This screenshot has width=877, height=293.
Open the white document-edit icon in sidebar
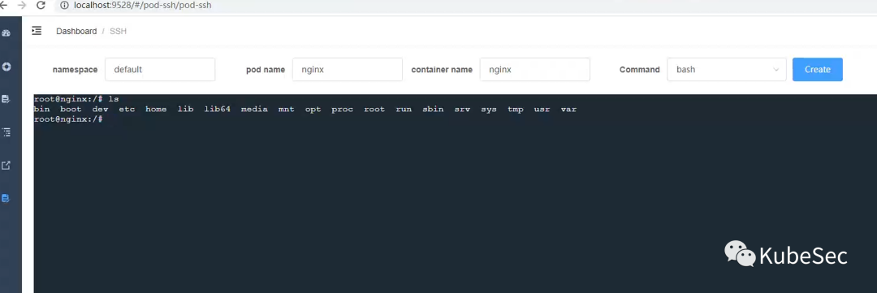point(6,99)
